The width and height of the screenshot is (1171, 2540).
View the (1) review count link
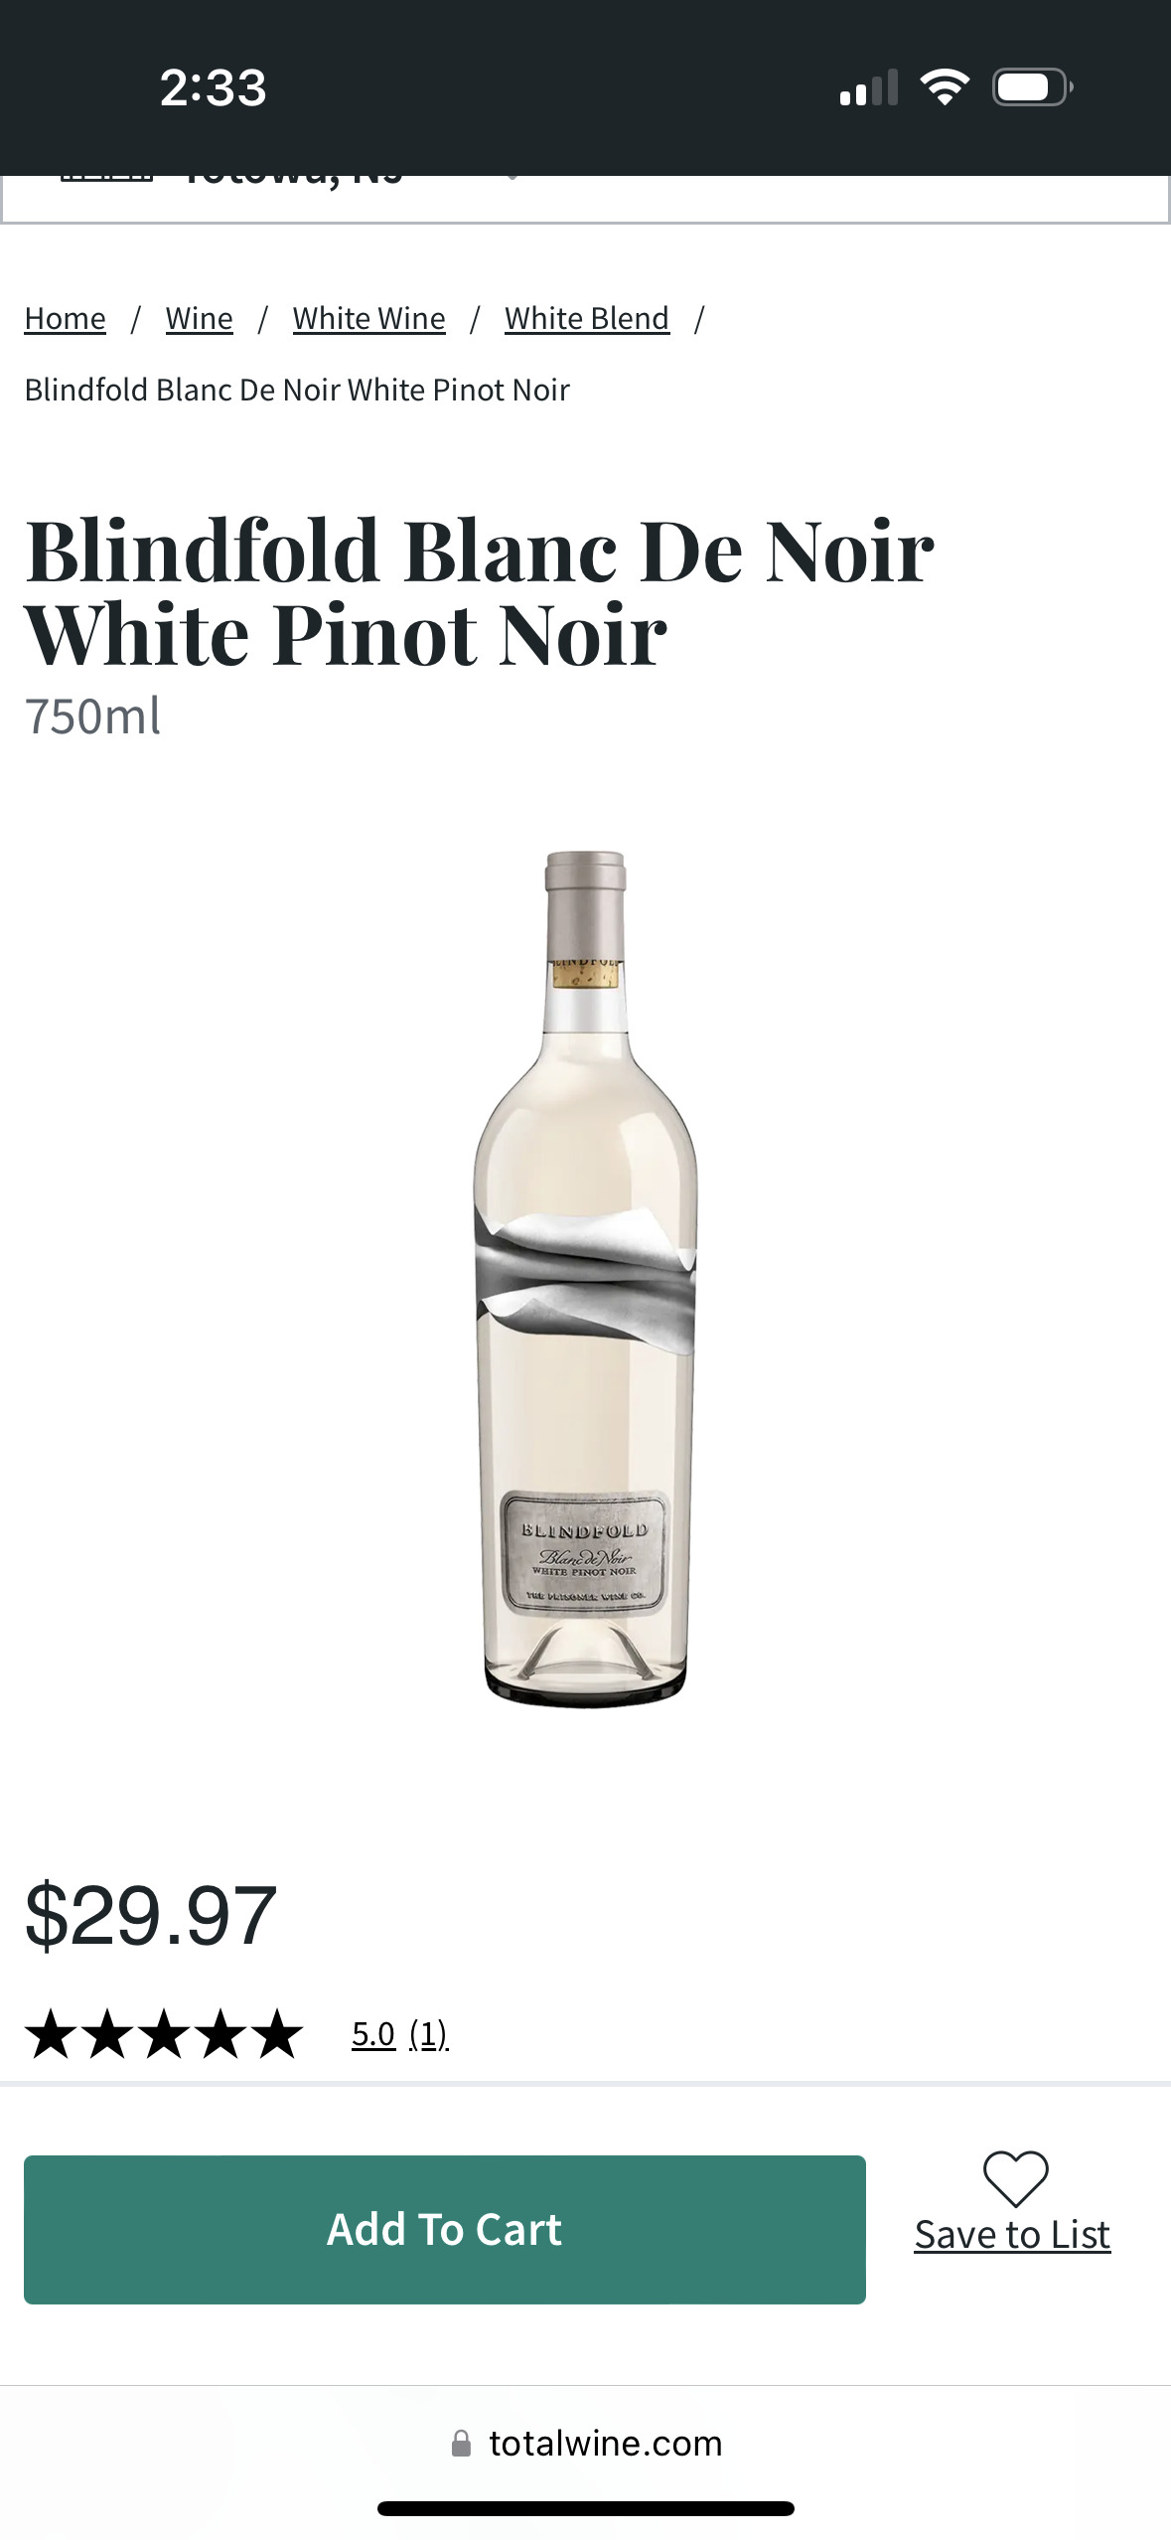coord(429,2034)
